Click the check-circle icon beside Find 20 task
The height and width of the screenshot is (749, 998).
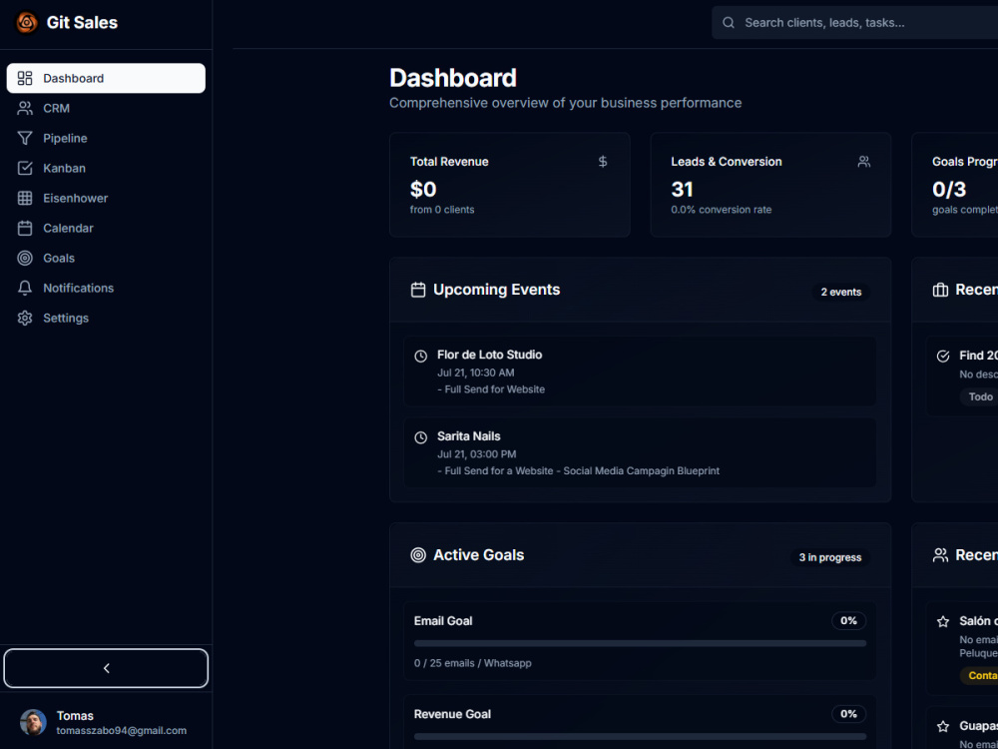pyautogui.click(x=943, y=357)
